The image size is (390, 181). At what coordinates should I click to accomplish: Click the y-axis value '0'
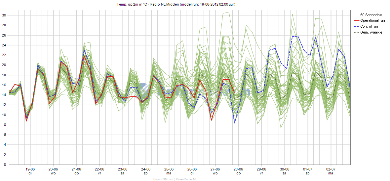pyautogui.click(x=5, y=165)
